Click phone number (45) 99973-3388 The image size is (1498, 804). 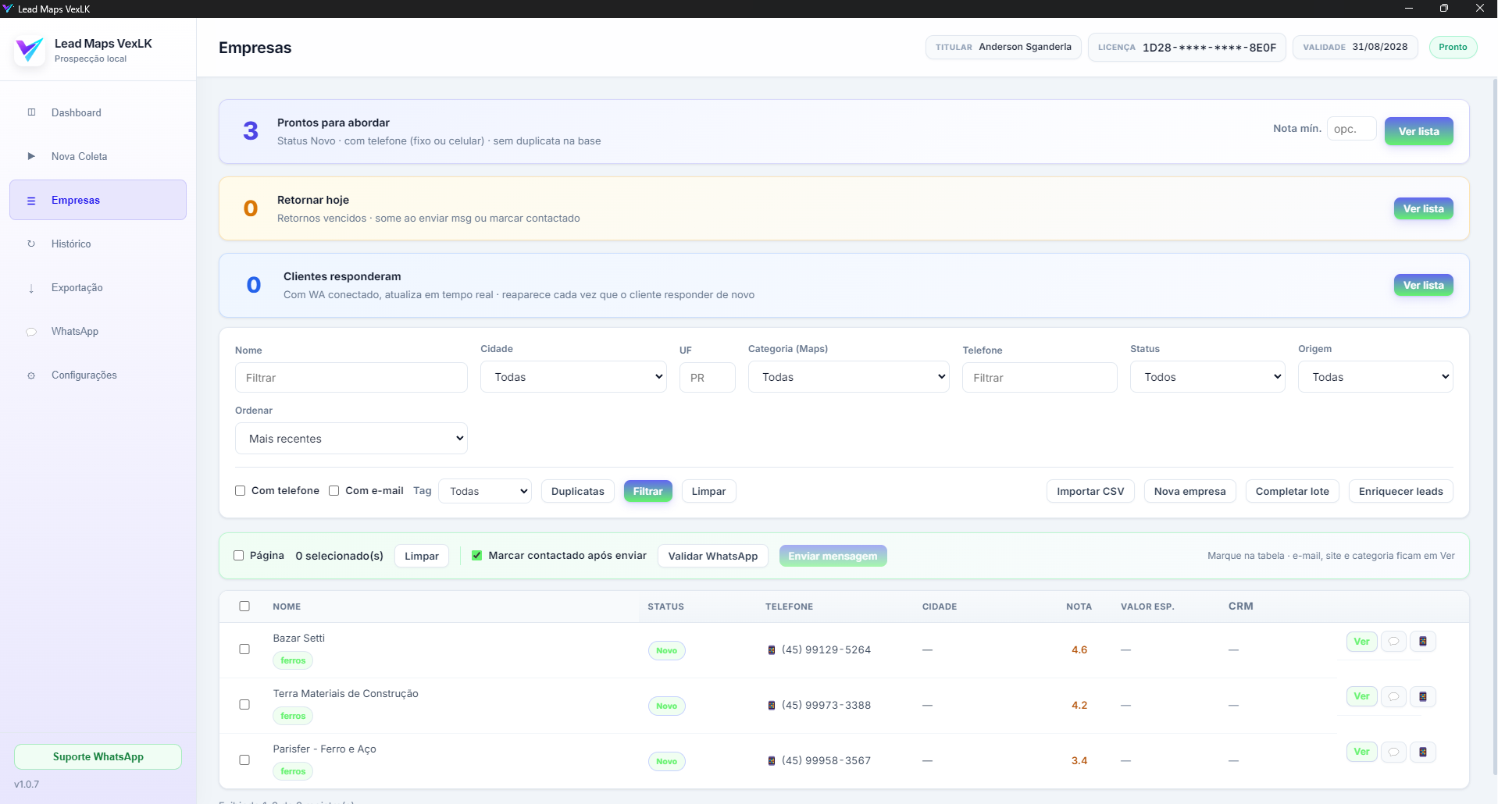826,705
